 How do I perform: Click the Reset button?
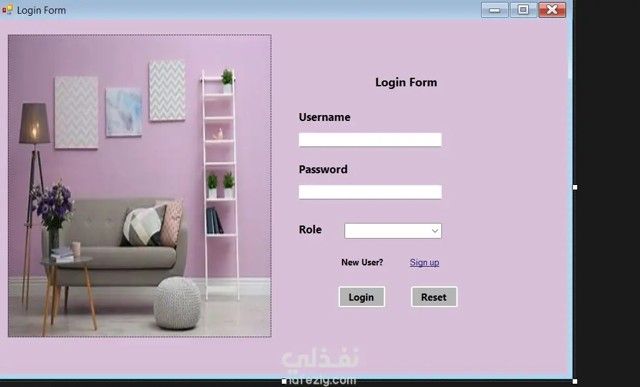pyautogui.click(x=434, y=297)
